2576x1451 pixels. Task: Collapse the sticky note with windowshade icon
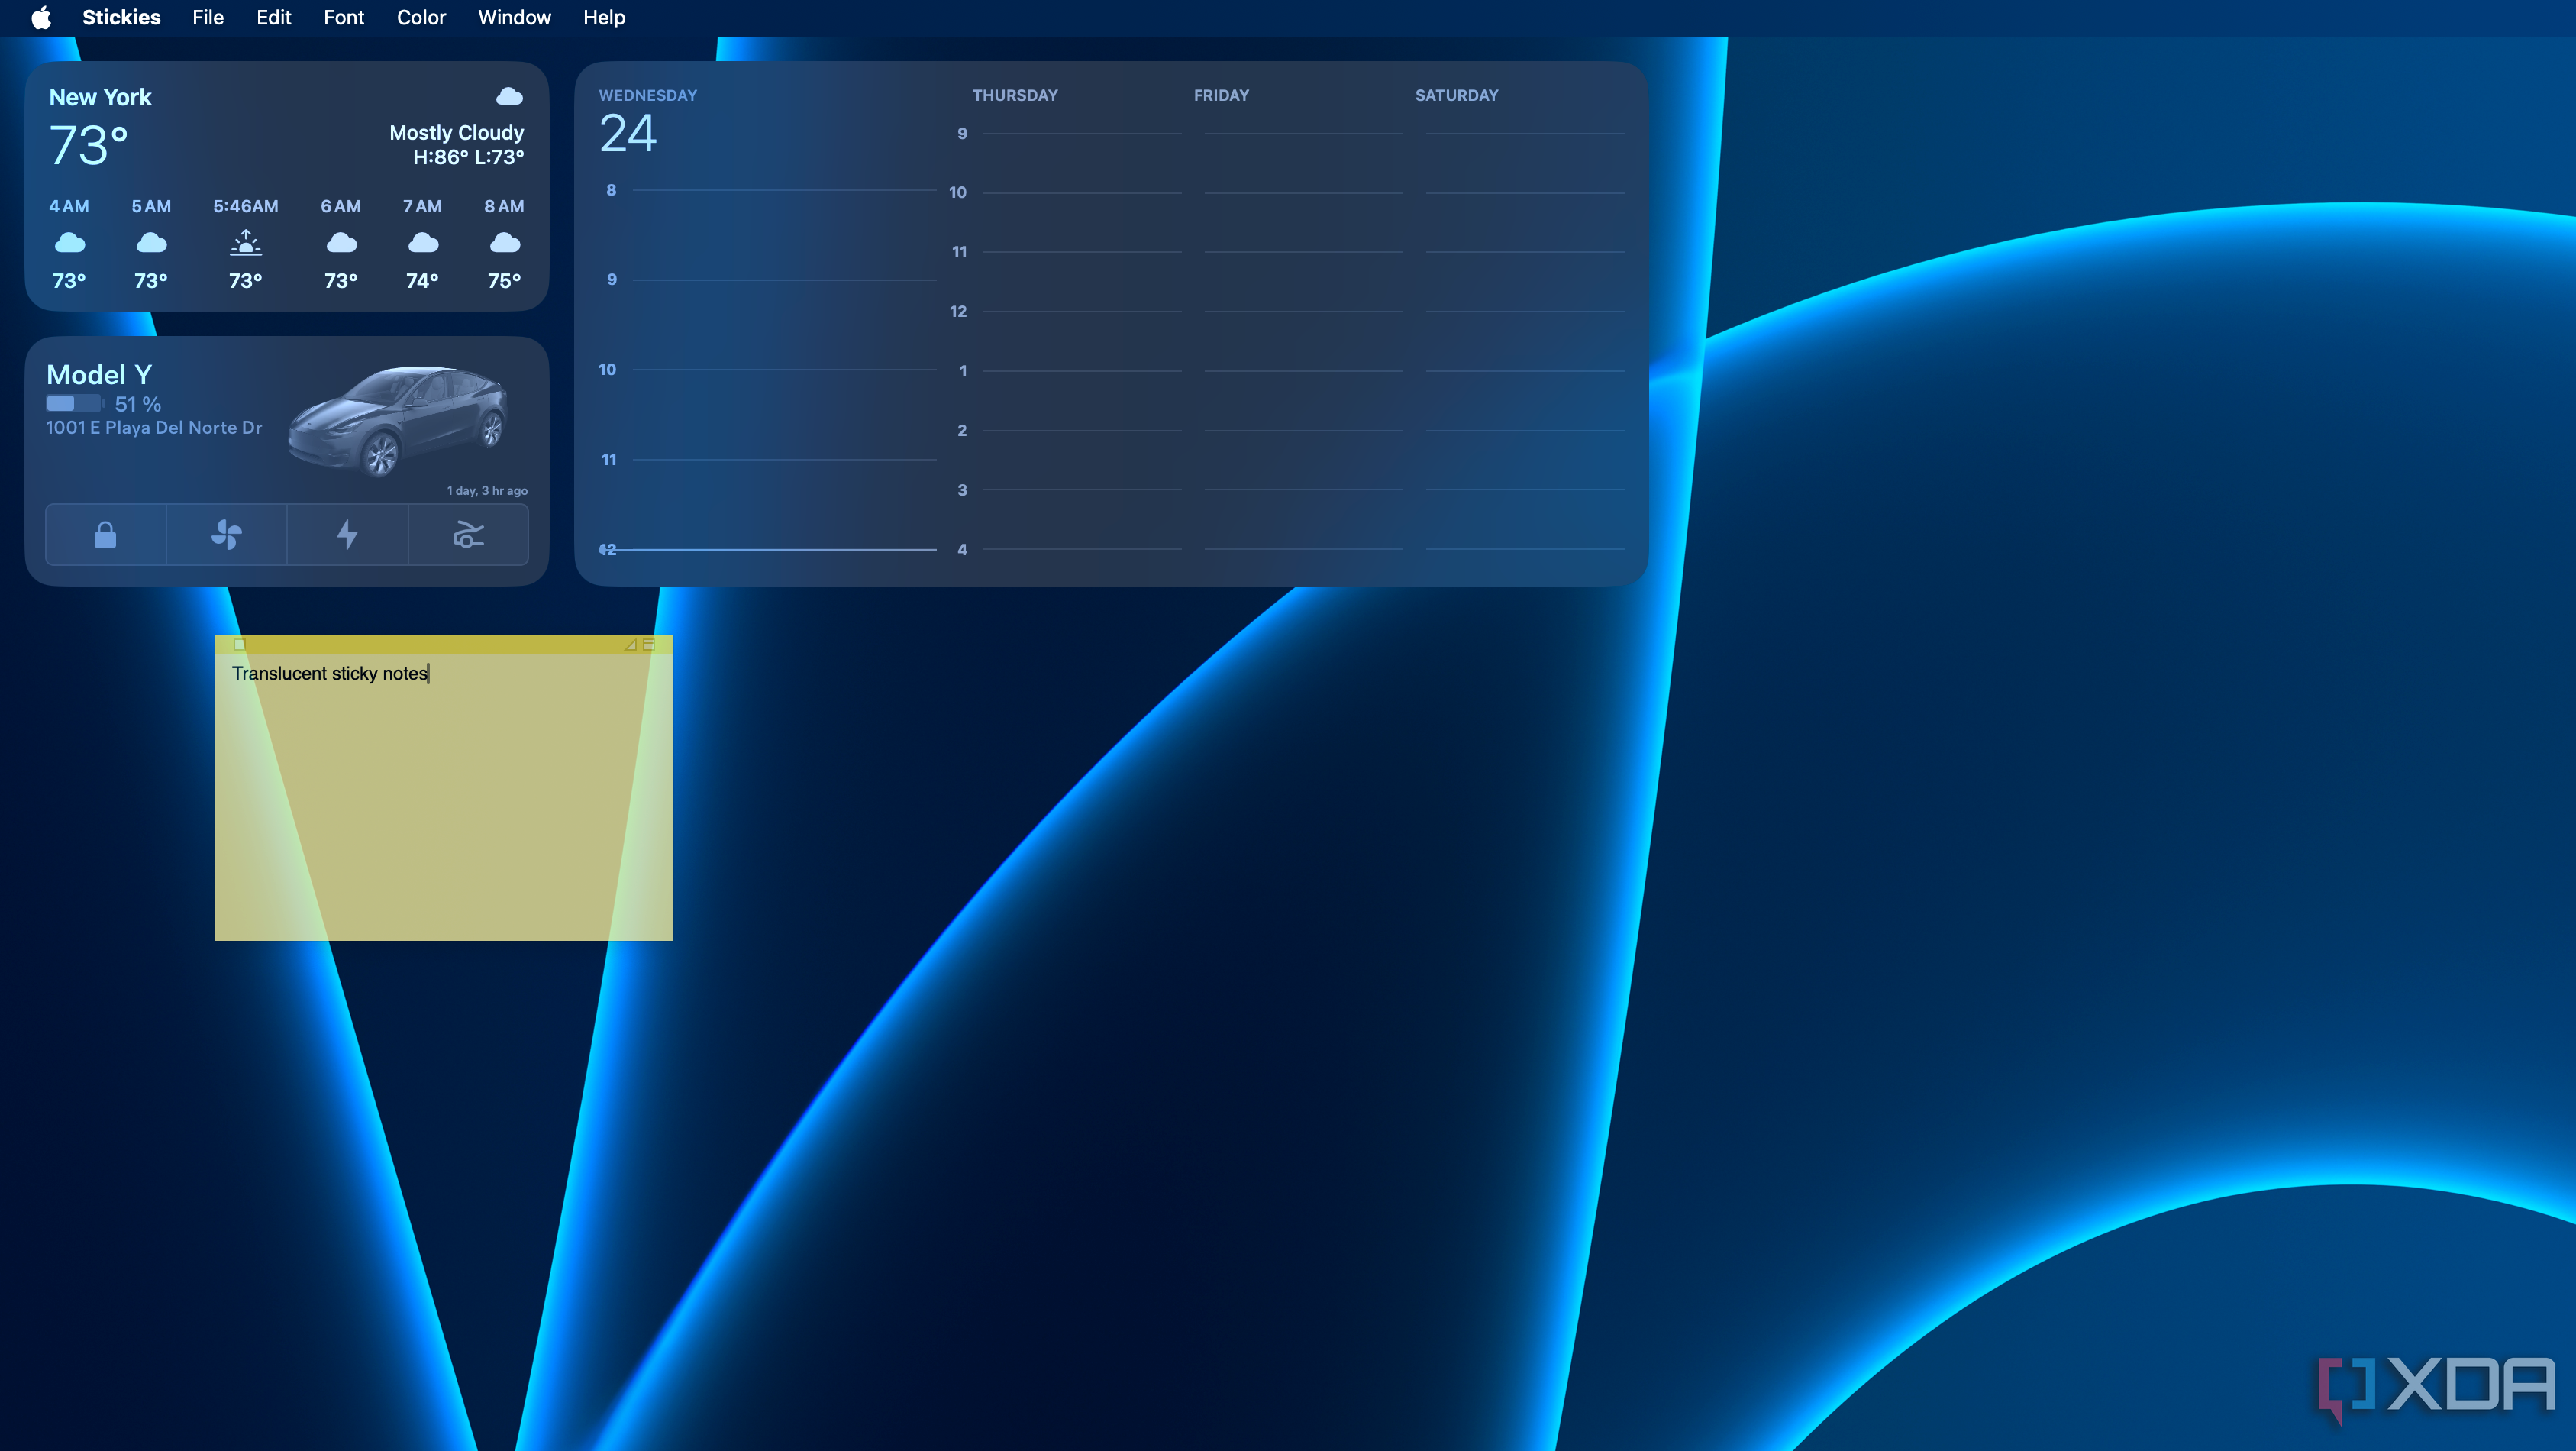click(649, 645)
